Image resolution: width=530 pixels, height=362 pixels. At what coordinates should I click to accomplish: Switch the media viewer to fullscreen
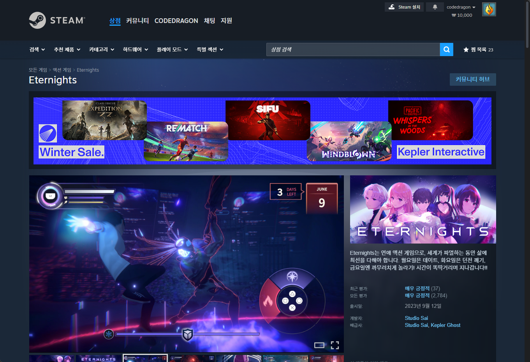(x=335, y=345)
